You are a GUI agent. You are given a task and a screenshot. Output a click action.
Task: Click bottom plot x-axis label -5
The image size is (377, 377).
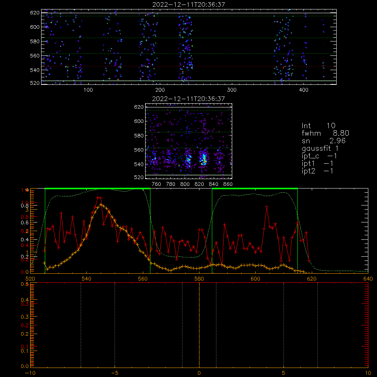click(x=115, y=373)
